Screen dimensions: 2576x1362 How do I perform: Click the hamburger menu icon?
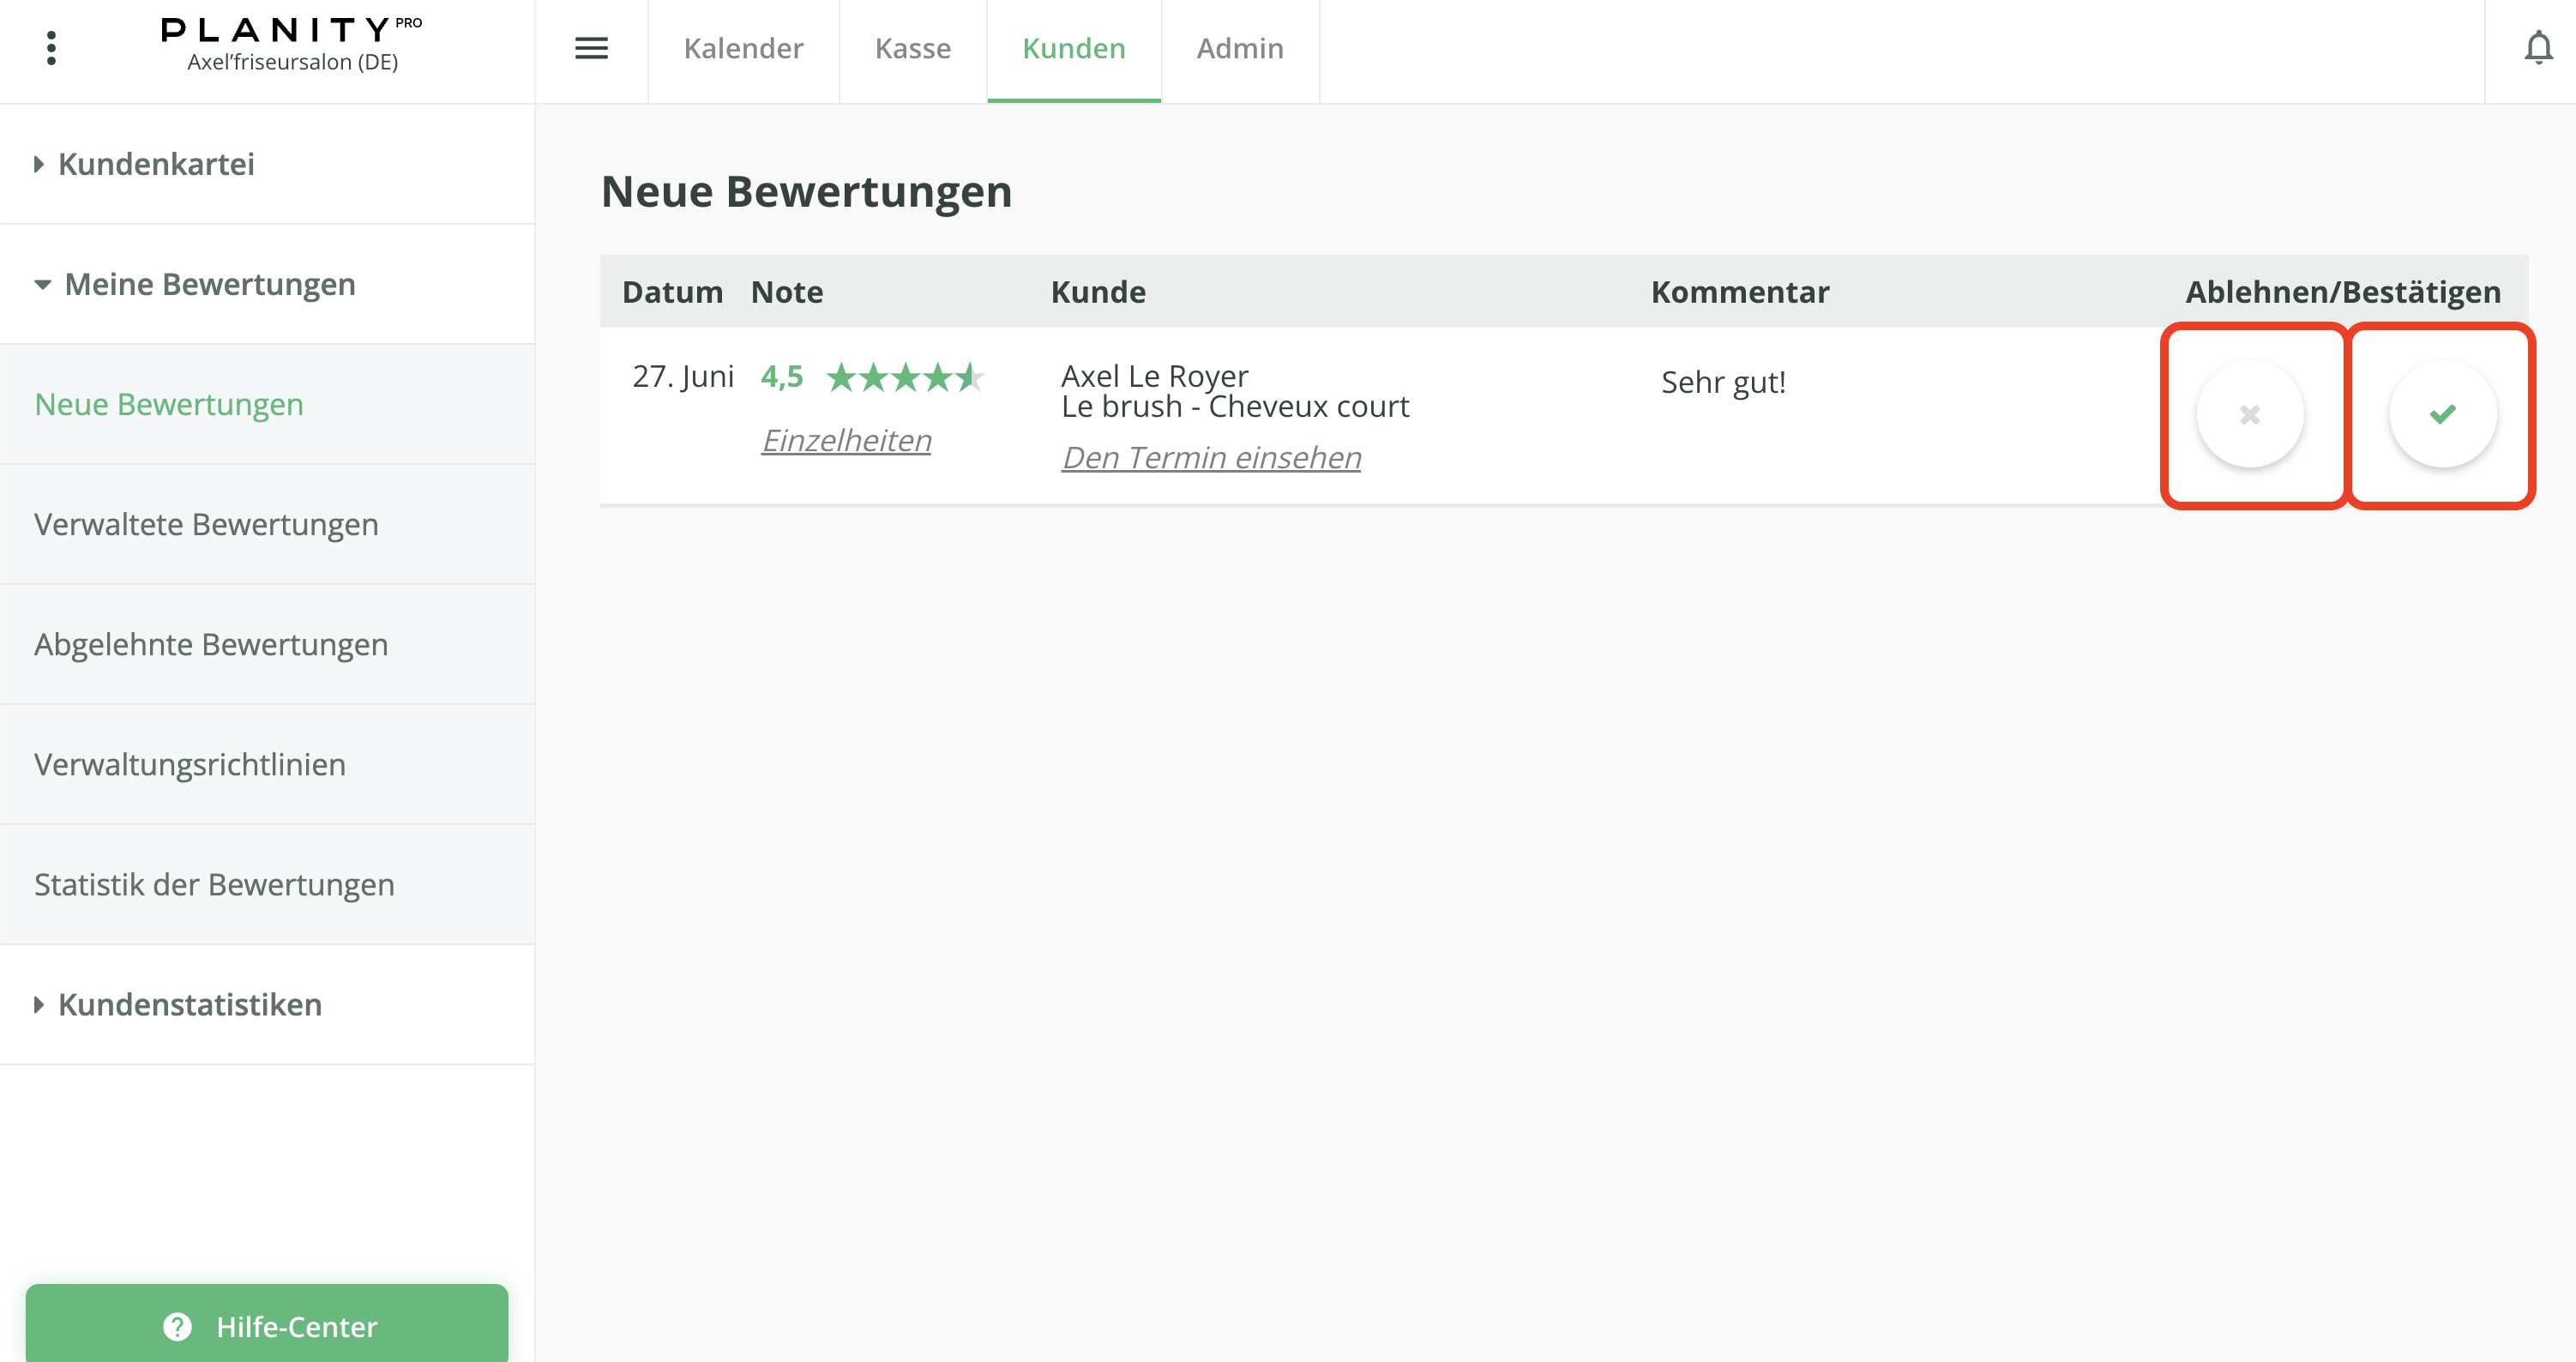[591, 48]
